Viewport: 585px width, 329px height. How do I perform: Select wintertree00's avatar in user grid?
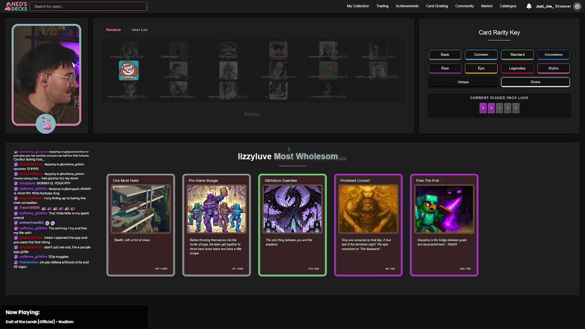point(129,90)
